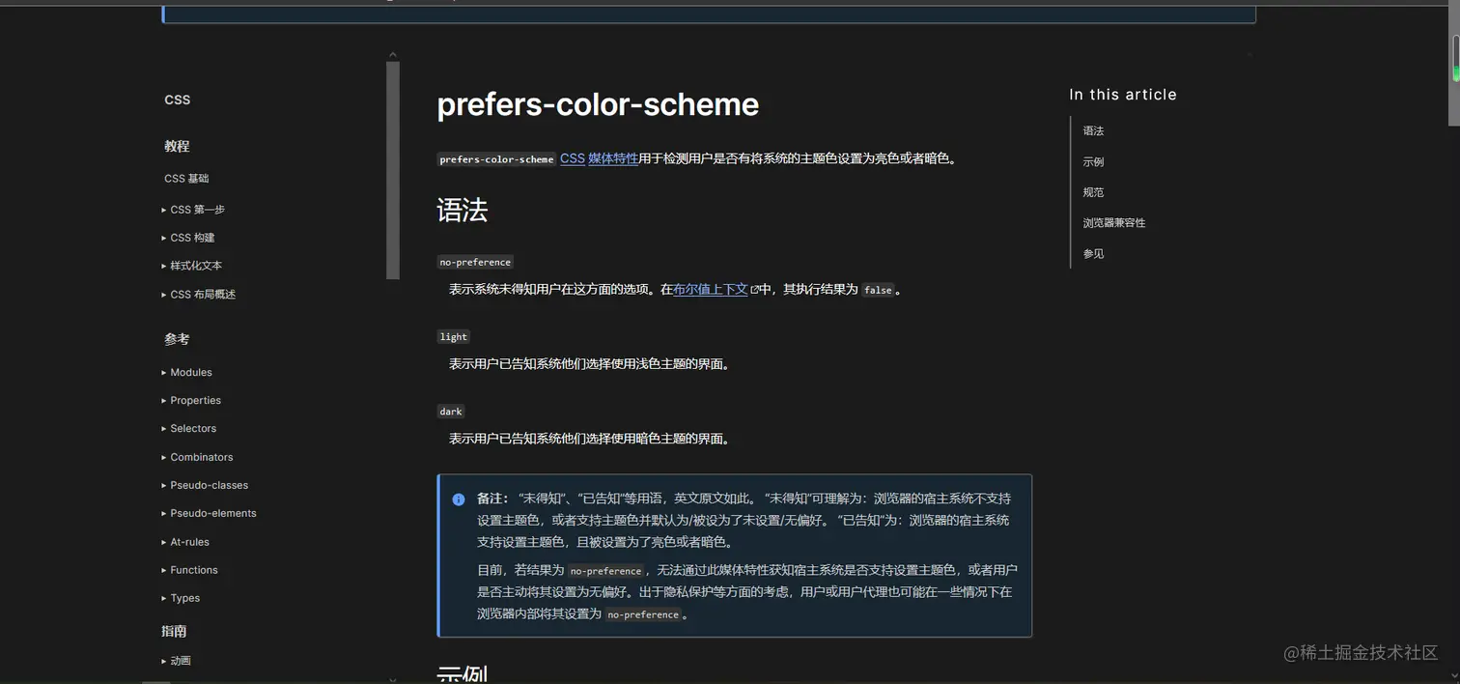Viewport: 1460px width, 684px height.
Task: Follow the 布尔值上下文 link
Action: [x=711, y=289]
